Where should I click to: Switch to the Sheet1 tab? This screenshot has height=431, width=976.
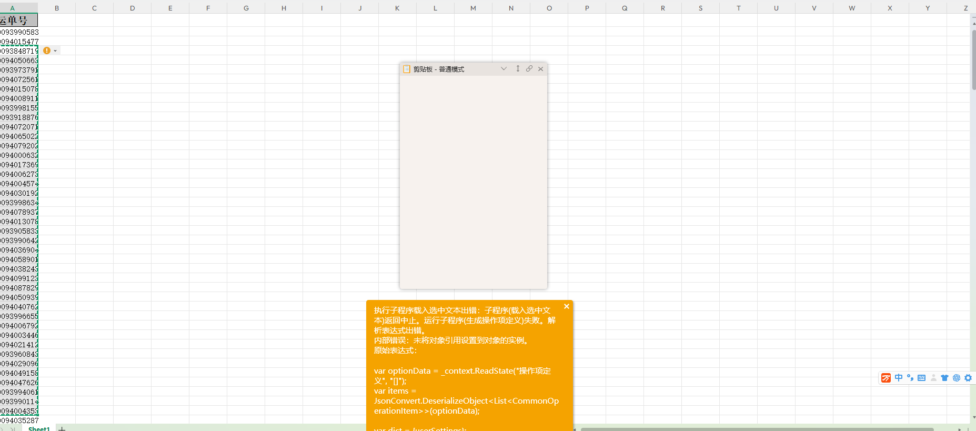tap(39, 428)
